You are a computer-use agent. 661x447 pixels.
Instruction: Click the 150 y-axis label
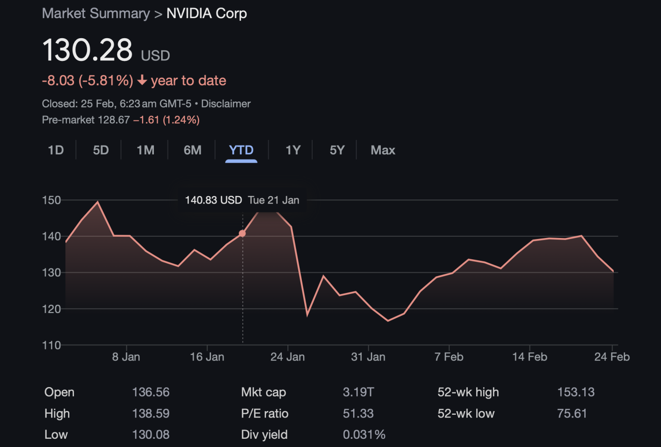pos(51,200)
